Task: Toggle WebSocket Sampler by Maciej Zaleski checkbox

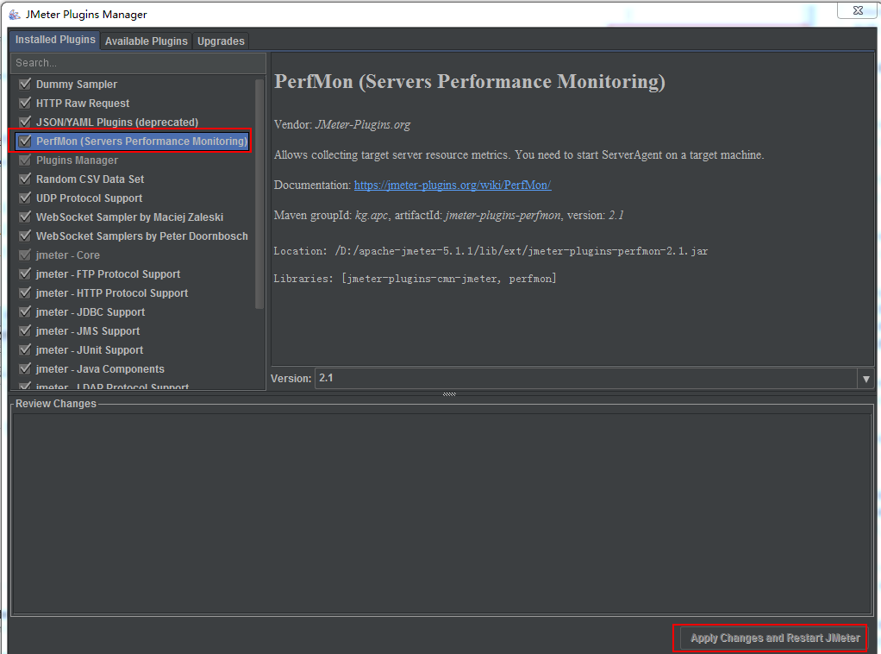Action: [x=25, y=217]
